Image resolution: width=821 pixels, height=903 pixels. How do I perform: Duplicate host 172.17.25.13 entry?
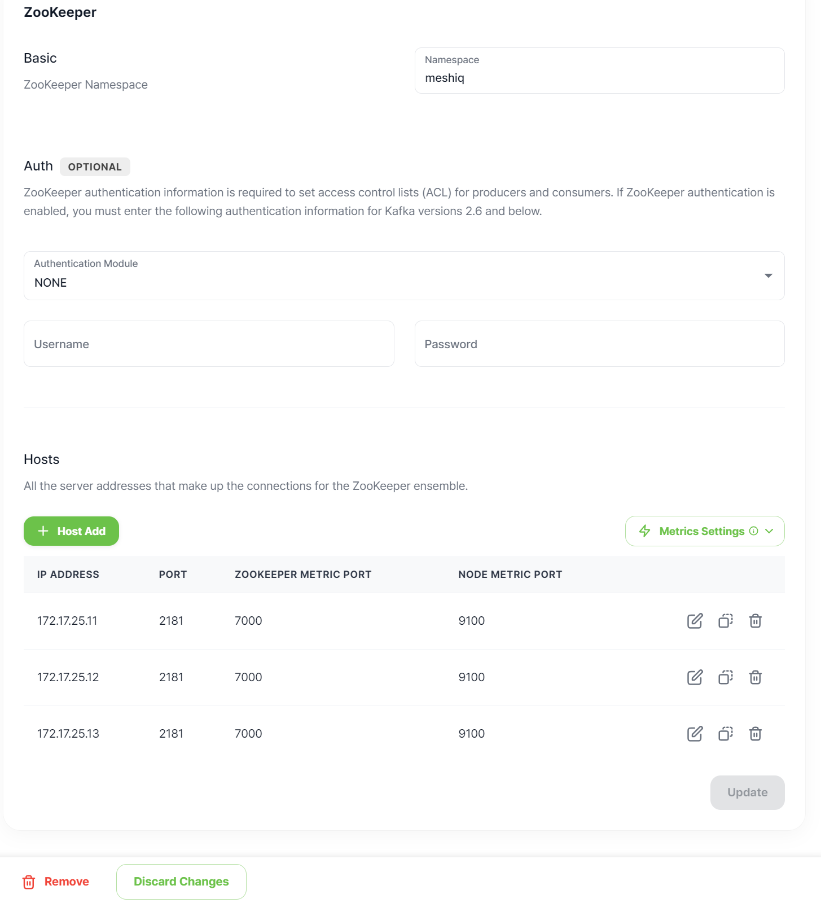click(725, 734)
